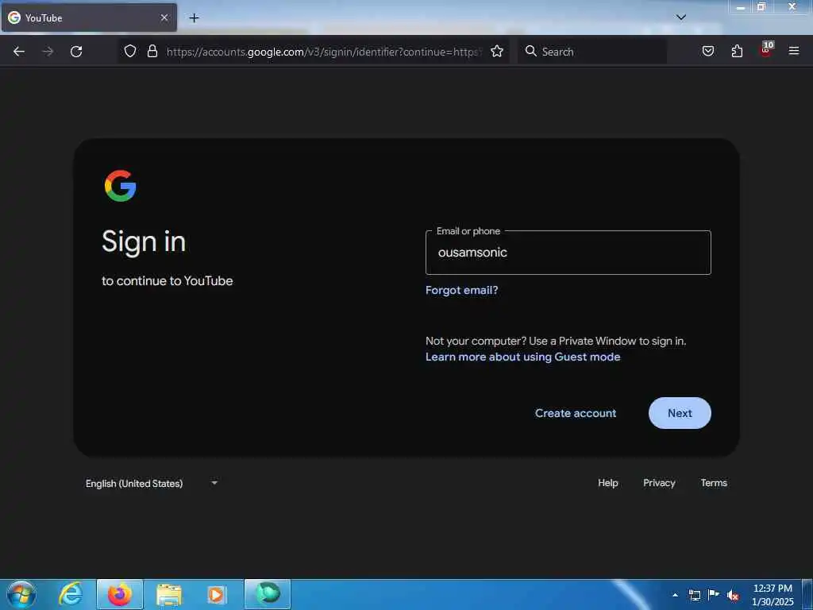Click the search magnifier icon
This screenshot has width=813, height=610.
tap(530, 51)
